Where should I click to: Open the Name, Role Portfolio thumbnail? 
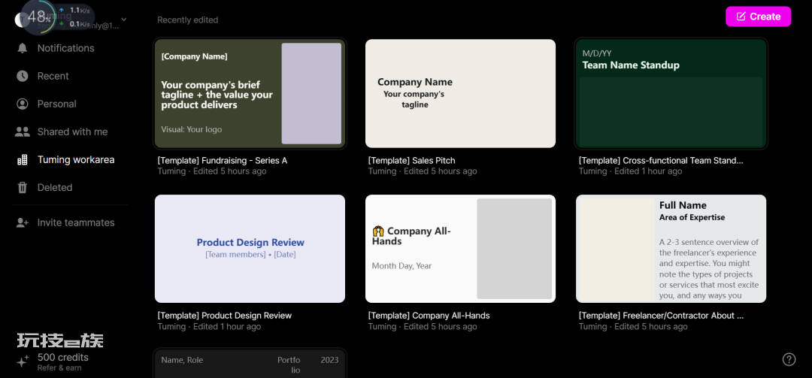pos(250,364)
